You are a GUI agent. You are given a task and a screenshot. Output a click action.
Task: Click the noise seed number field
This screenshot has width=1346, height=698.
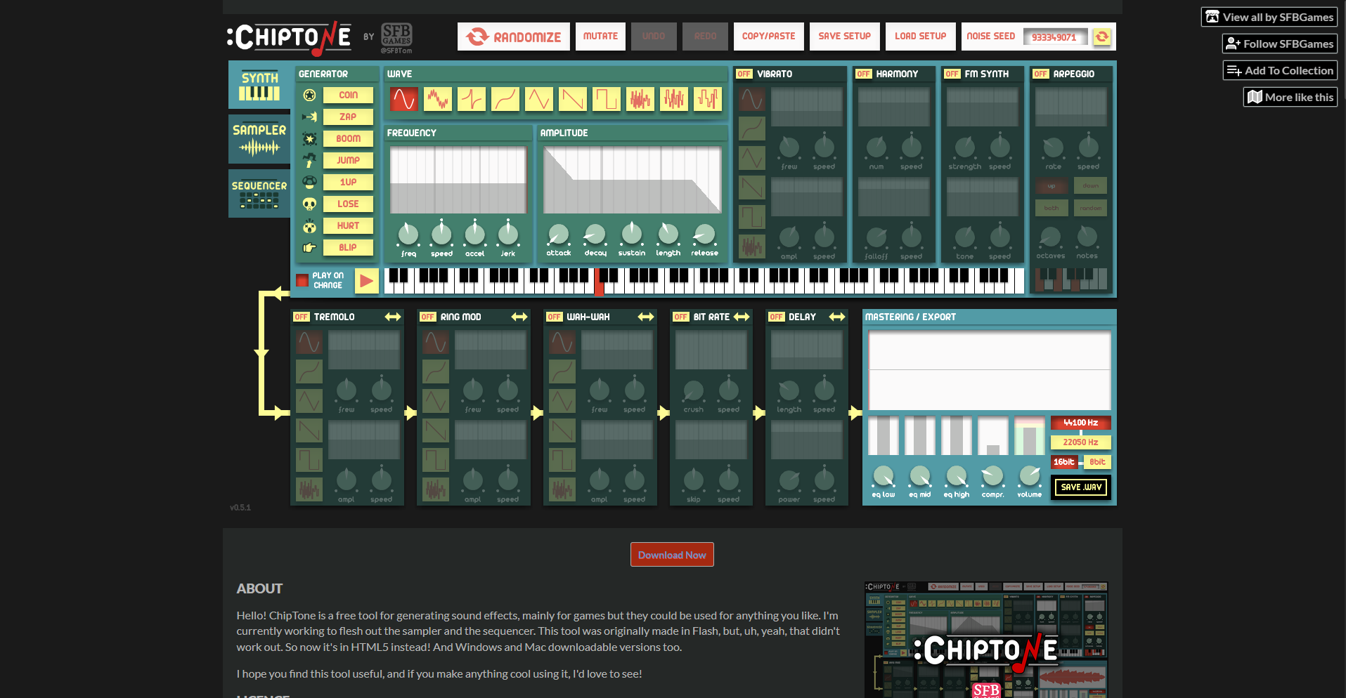click(x=1054, y=37)
